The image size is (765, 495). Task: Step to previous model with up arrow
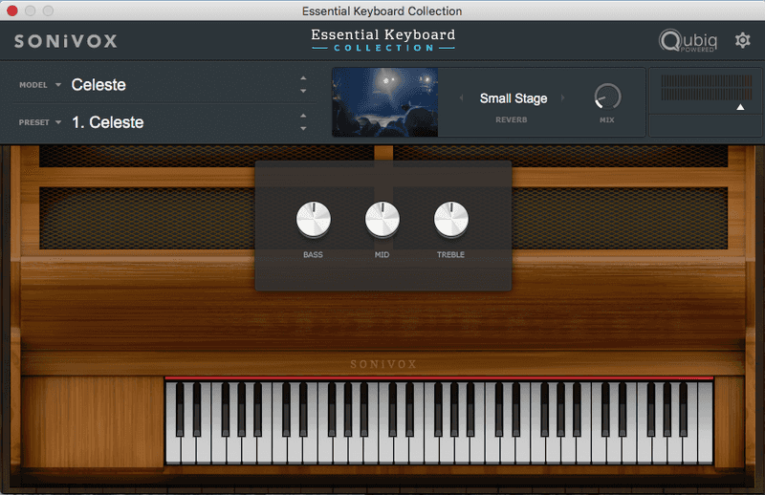point(303,78)
